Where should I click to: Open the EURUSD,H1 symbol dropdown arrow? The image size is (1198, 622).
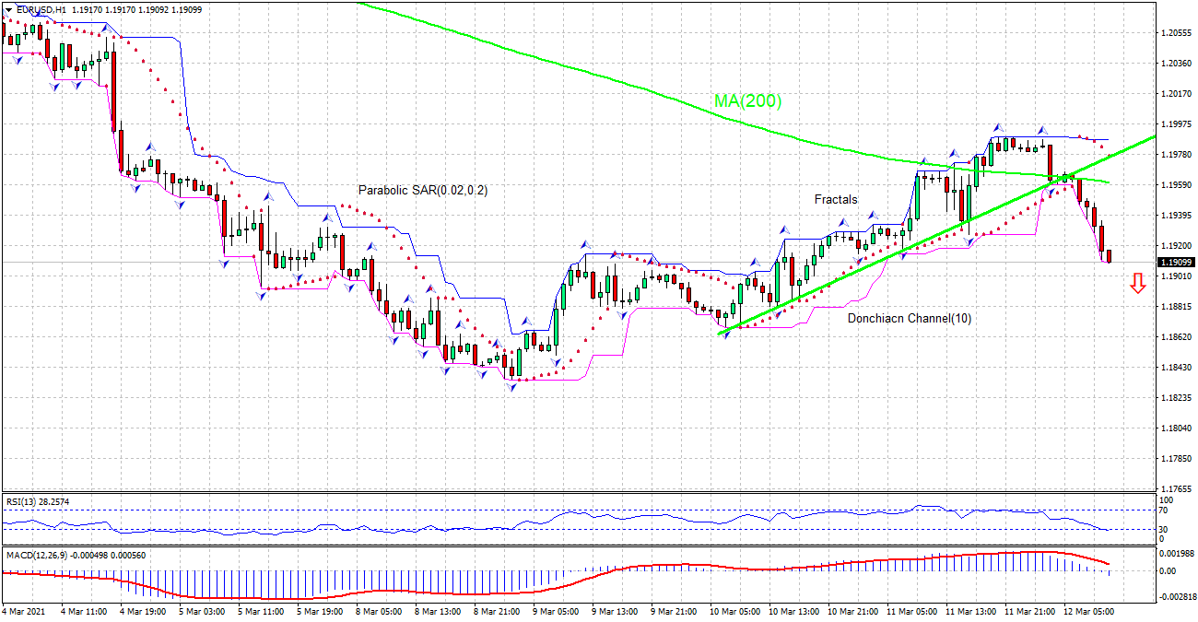(x=7, y=8)
